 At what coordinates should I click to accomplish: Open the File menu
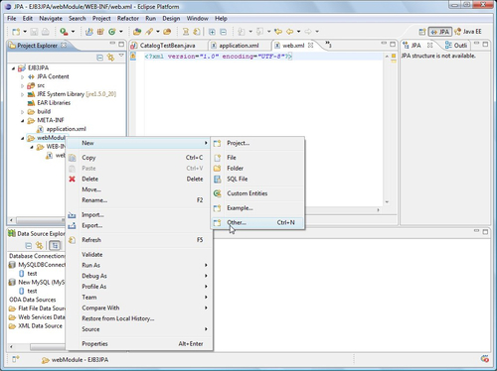(x=12, y=19)
